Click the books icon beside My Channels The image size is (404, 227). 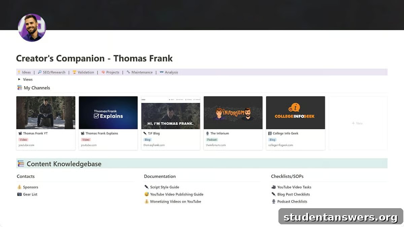click(20, 88)
